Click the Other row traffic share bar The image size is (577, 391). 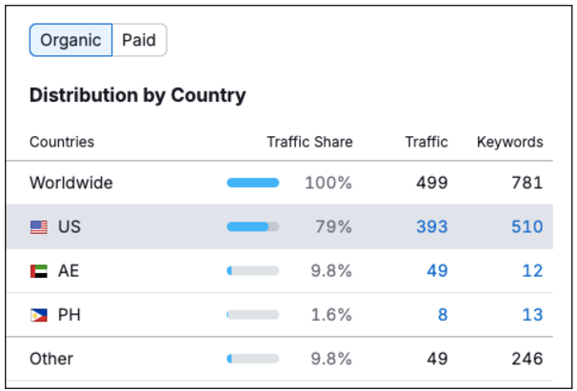[252, 359]
